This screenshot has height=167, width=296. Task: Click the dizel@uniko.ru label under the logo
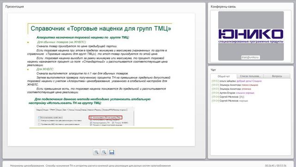click(x=250, y=57)
